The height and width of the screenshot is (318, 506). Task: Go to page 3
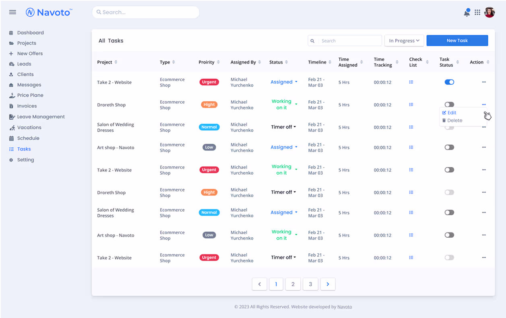pyautogui.click(x=310, y=284)
